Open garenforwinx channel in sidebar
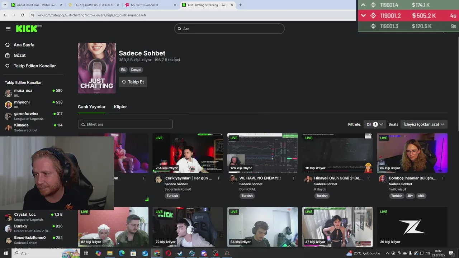This screenshot has height=258, width=459. point(33,116)
